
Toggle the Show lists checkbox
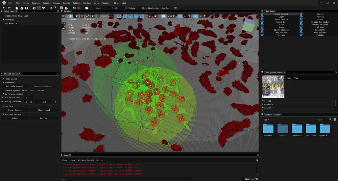[3, 79]
